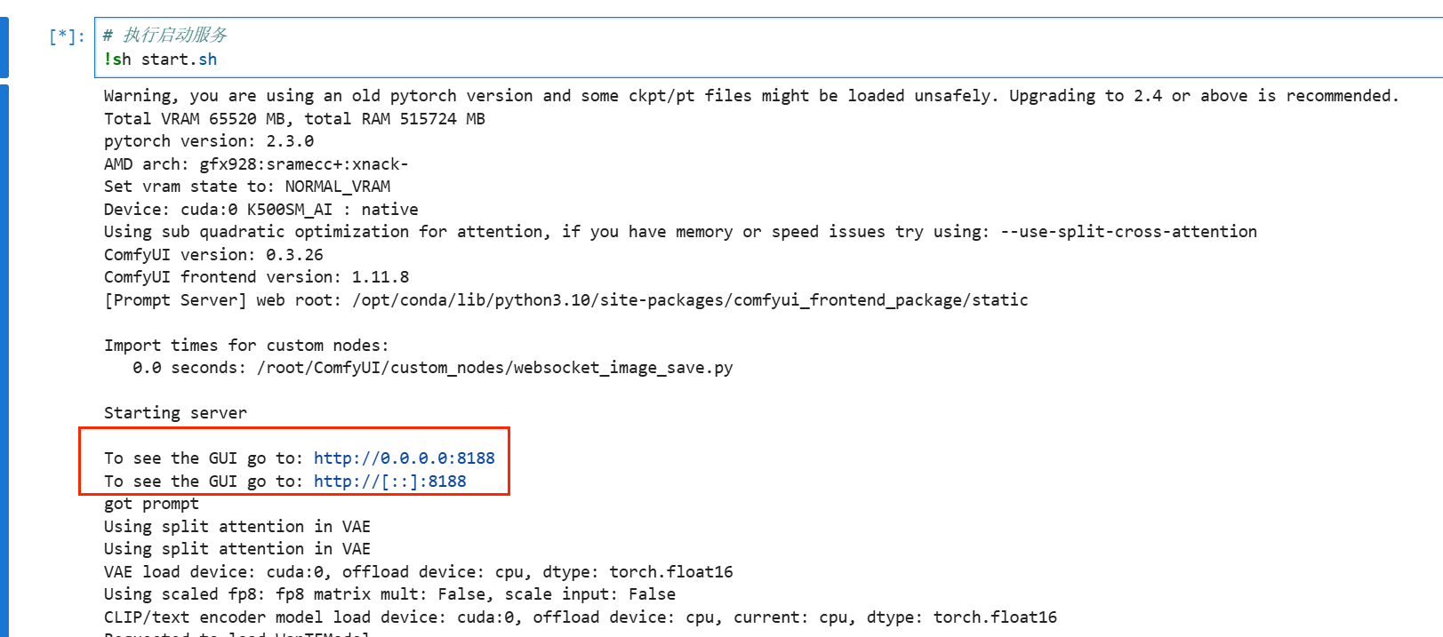Click the "ComfyUI frontend version: 1.11.8" line
1443x637 pixels.
tap(256, 277)
